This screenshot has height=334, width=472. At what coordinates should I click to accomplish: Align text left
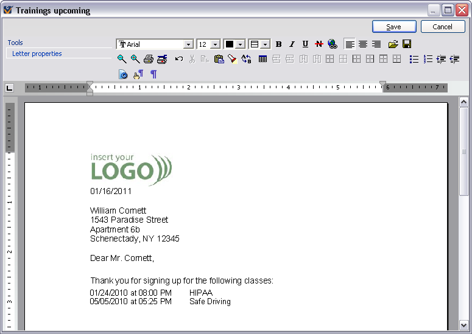350,44
